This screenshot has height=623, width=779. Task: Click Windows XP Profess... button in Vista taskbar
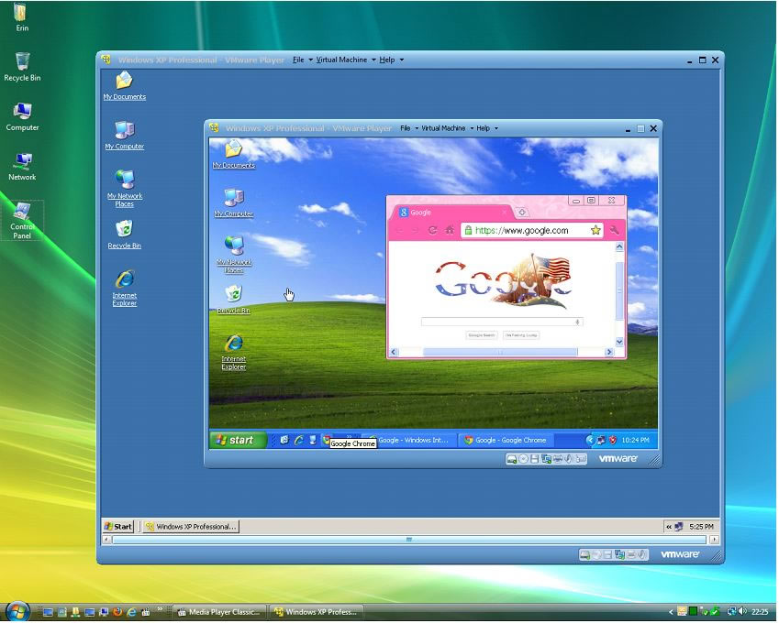coord(316,612)
